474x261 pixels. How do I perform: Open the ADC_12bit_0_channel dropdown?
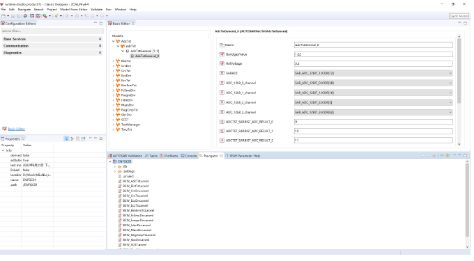click(x=450, y=83)
